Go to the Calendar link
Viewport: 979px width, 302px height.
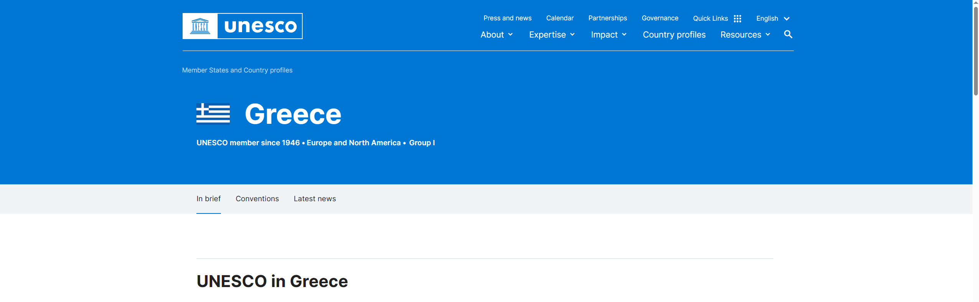point(560,18)
